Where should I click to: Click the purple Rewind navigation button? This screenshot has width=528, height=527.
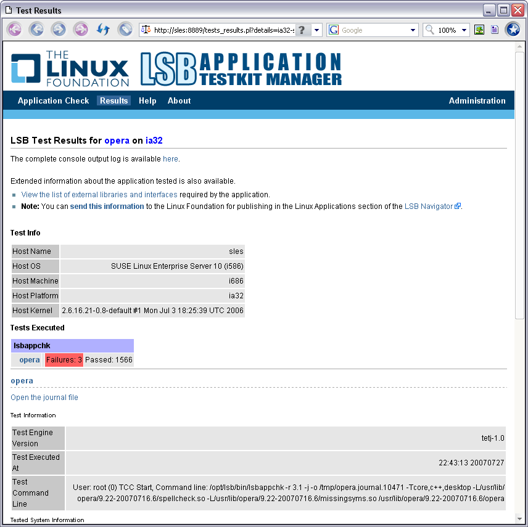(x=14, y=30)
